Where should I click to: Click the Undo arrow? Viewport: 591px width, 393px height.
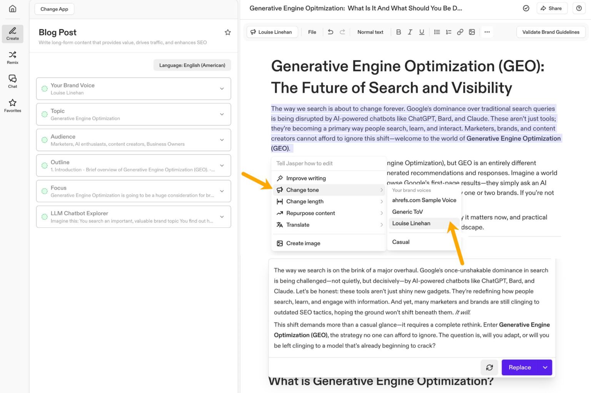[x=330, y=32]
